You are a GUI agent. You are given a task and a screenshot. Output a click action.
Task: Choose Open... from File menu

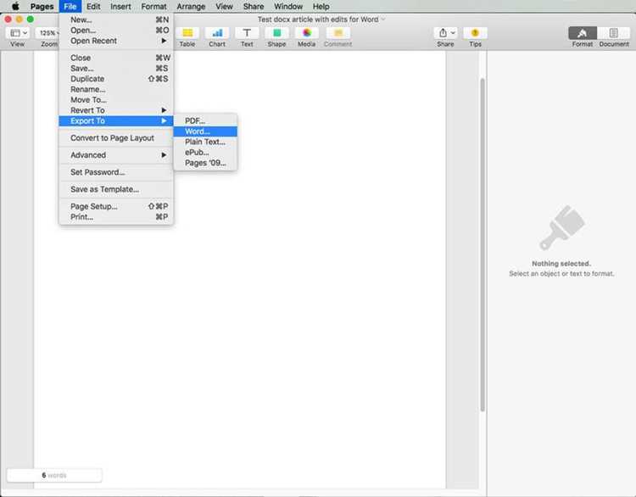point(116,30)
